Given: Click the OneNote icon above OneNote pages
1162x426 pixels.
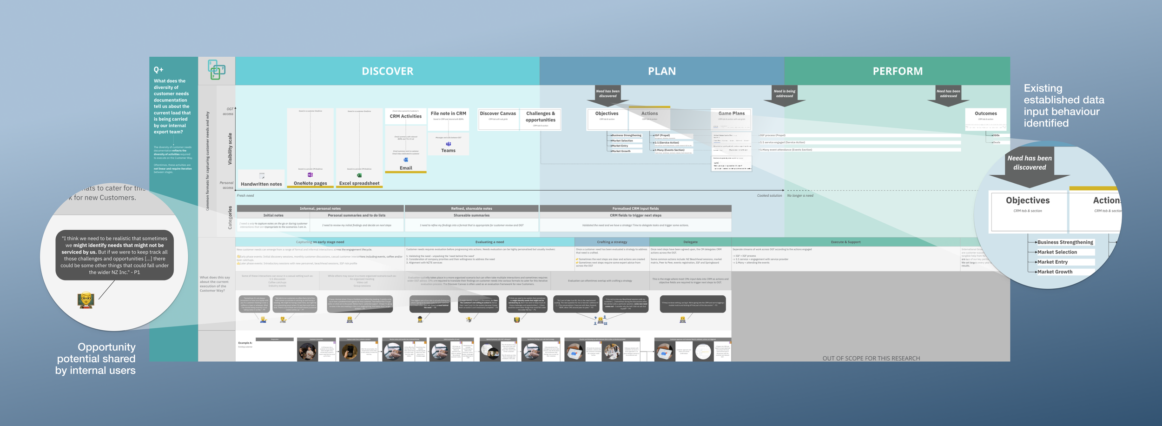Looking at the screenshot, I should click(310, 175).
